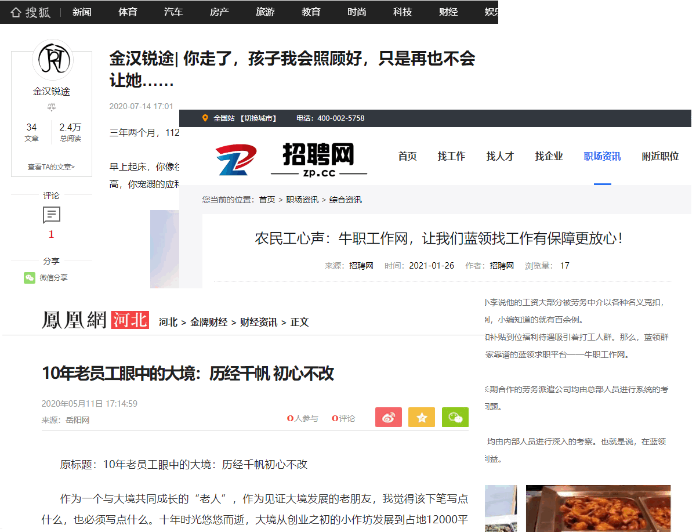Click the phone number 400-002-5758

(341, 118)
